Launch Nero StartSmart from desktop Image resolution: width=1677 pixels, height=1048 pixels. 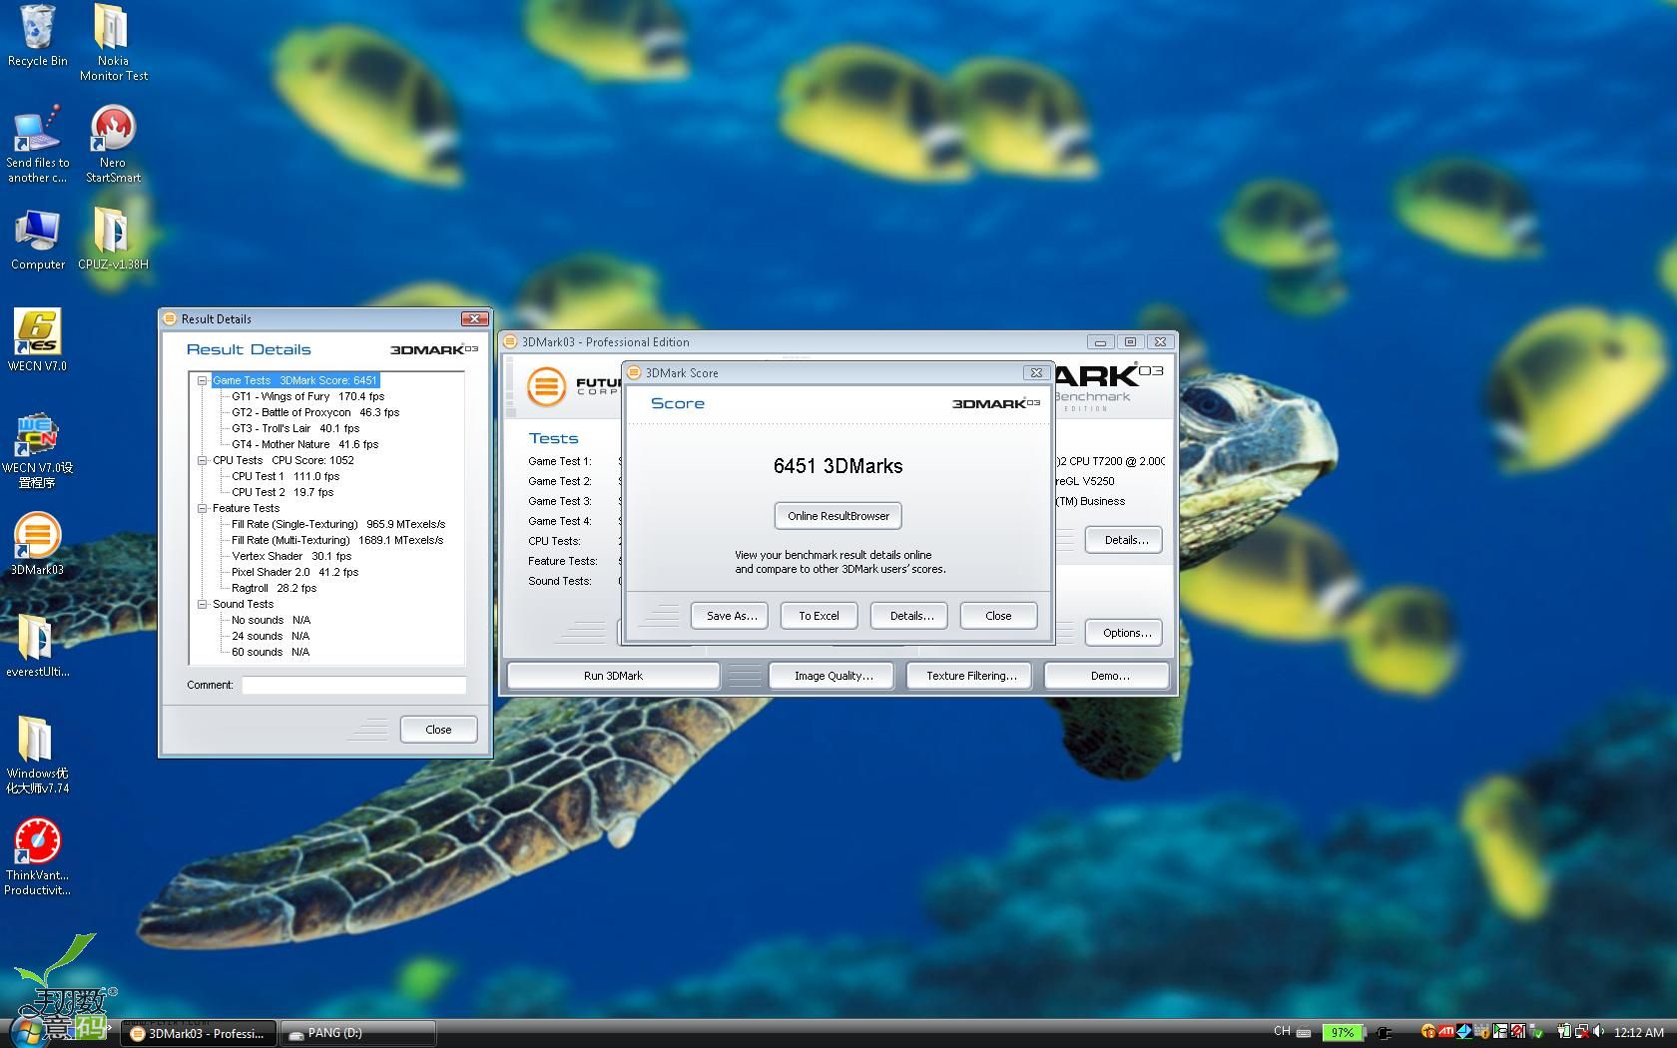[x=113, y=144]
